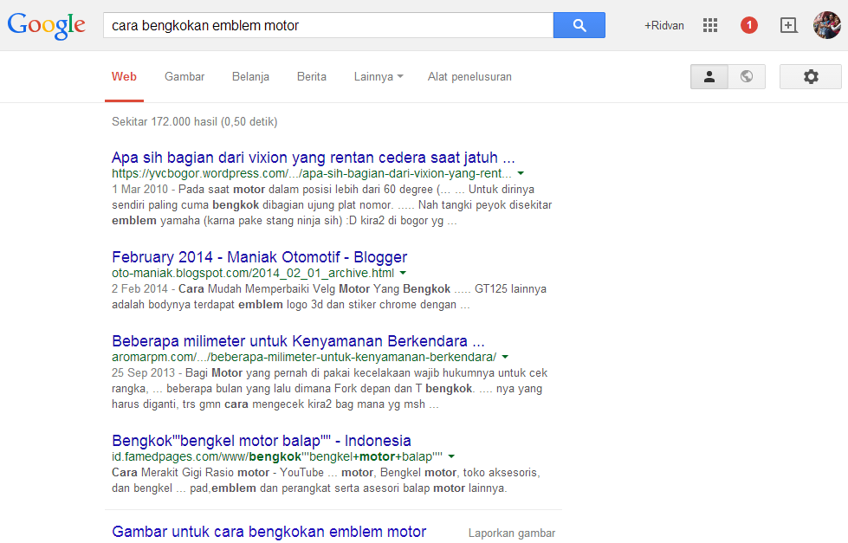848x543 pixels.
Task: Show personal results person icon
Action: coord(709,77)
